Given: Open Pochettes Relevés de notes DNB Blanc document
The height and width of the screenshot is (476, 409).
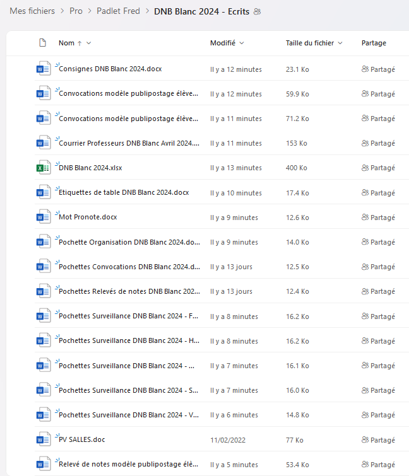Looking at the screenshot, I should pyautogui.click(x=129, y=291).
